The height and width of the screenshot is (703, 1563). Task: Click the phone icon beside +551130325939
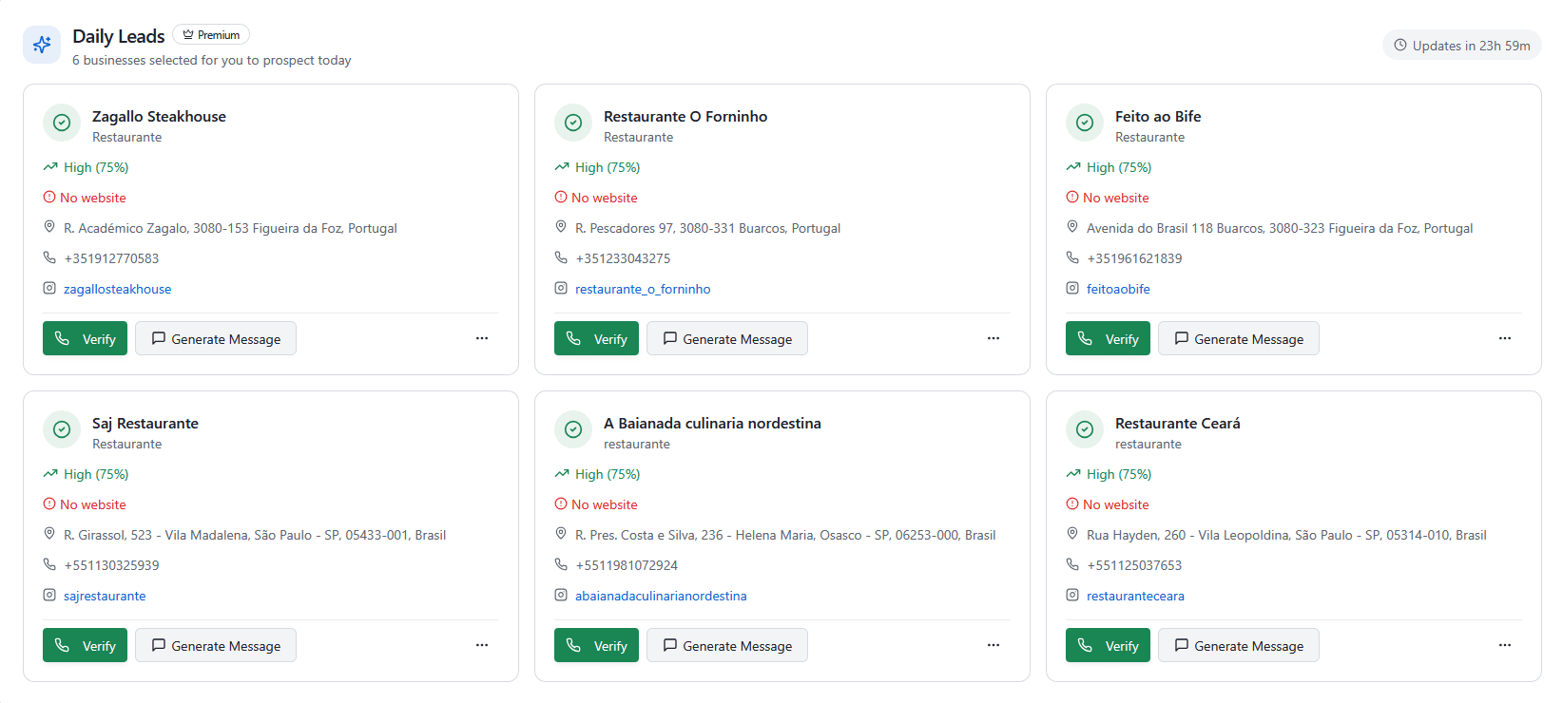(x=49, y=564)
